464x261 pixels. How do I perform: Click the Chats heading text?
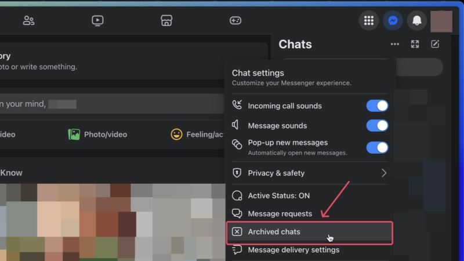point(295,44)
